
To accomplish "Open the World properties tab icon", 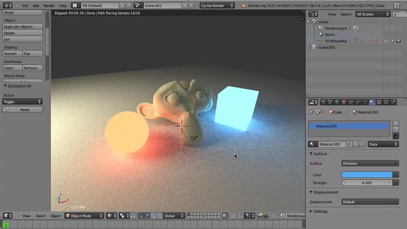I will [337, 102].
